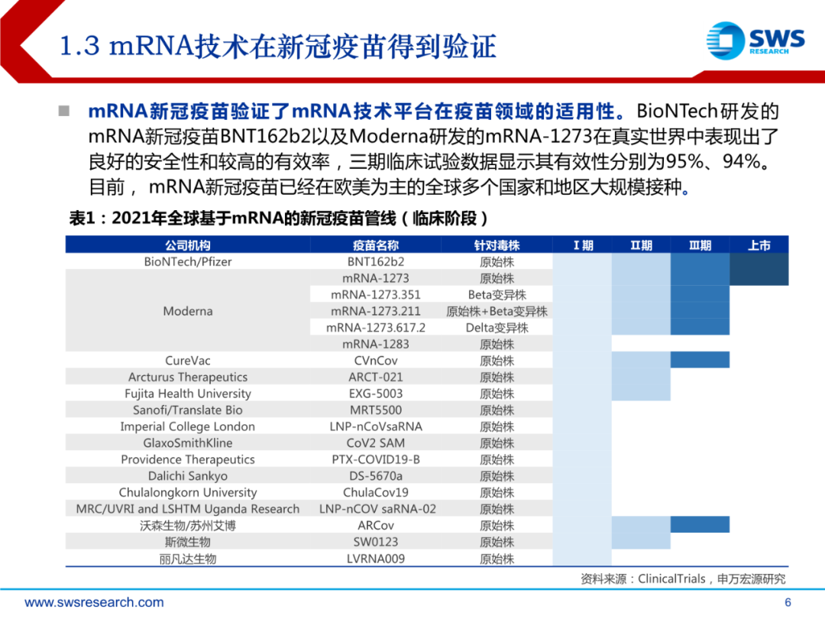Screen dimensions: 825x619
Task: Select the GlaxoSmithKline cell
Action: point(188,443)
